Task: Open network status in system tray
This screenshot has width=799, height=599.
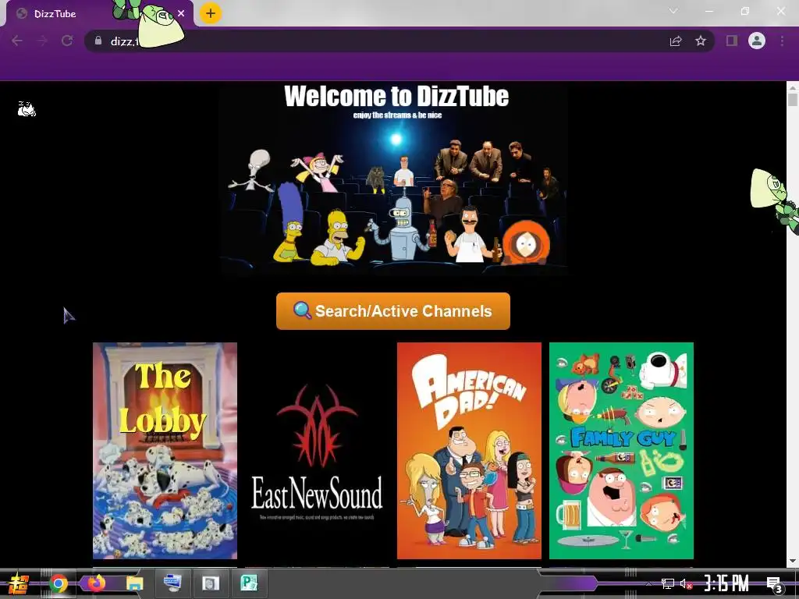Action: (668, 583)
